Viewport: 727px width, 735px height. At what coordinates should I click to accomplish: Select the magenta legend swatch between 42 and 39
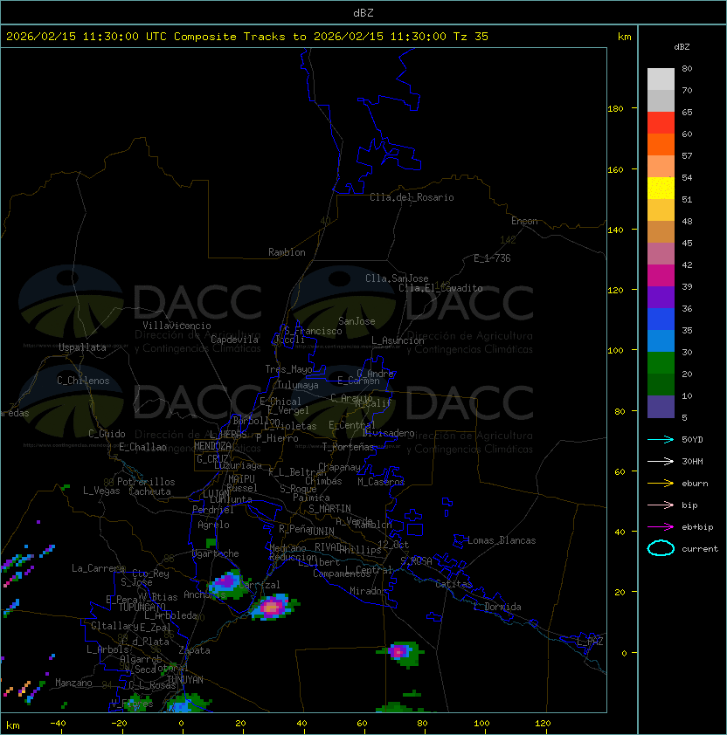(x=661, y=276)
